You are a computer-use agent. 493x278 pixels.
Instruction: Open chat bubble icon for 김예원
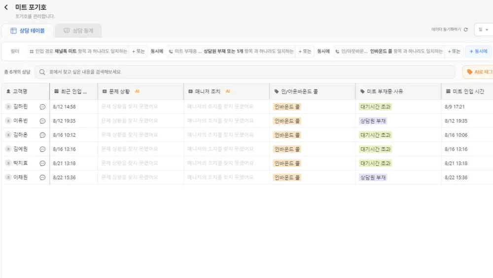(x=42, y=149)
